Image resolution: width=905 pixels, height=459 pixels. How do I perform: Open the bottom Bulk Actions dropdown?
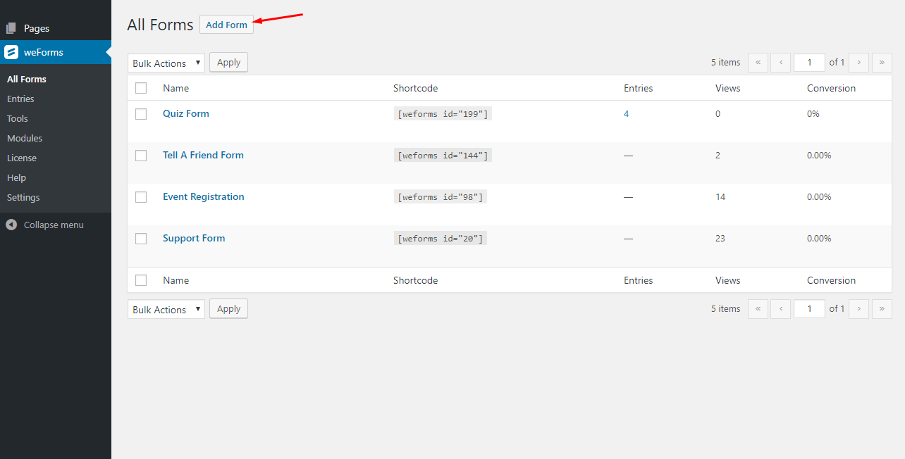(166, 309)
